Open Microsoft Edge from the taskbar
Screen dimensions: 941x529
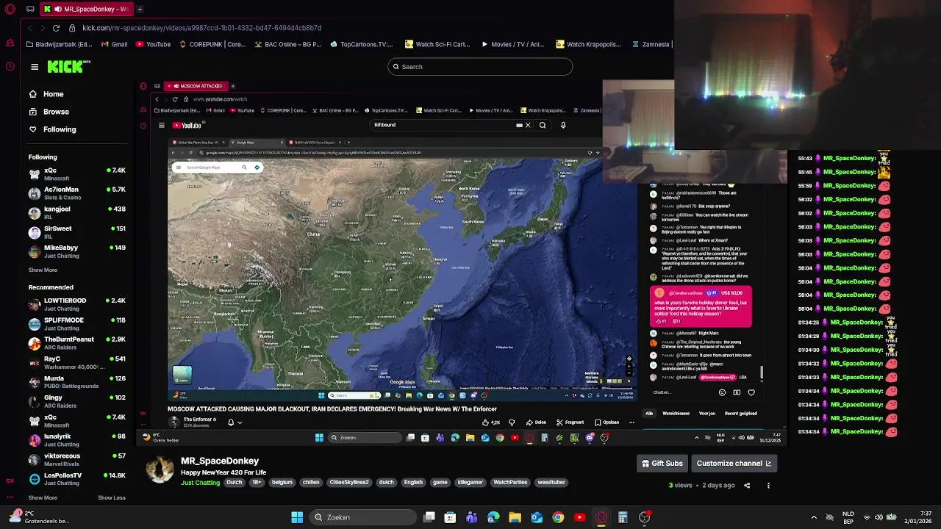tap(493, 517)
